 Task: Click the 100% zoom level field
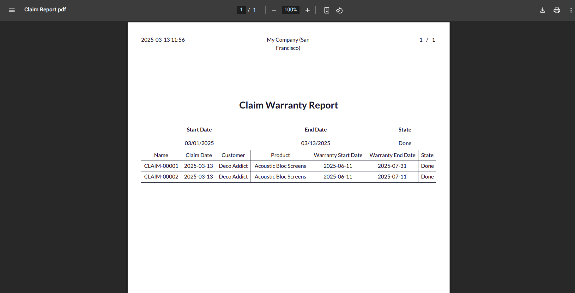point(291,10)
